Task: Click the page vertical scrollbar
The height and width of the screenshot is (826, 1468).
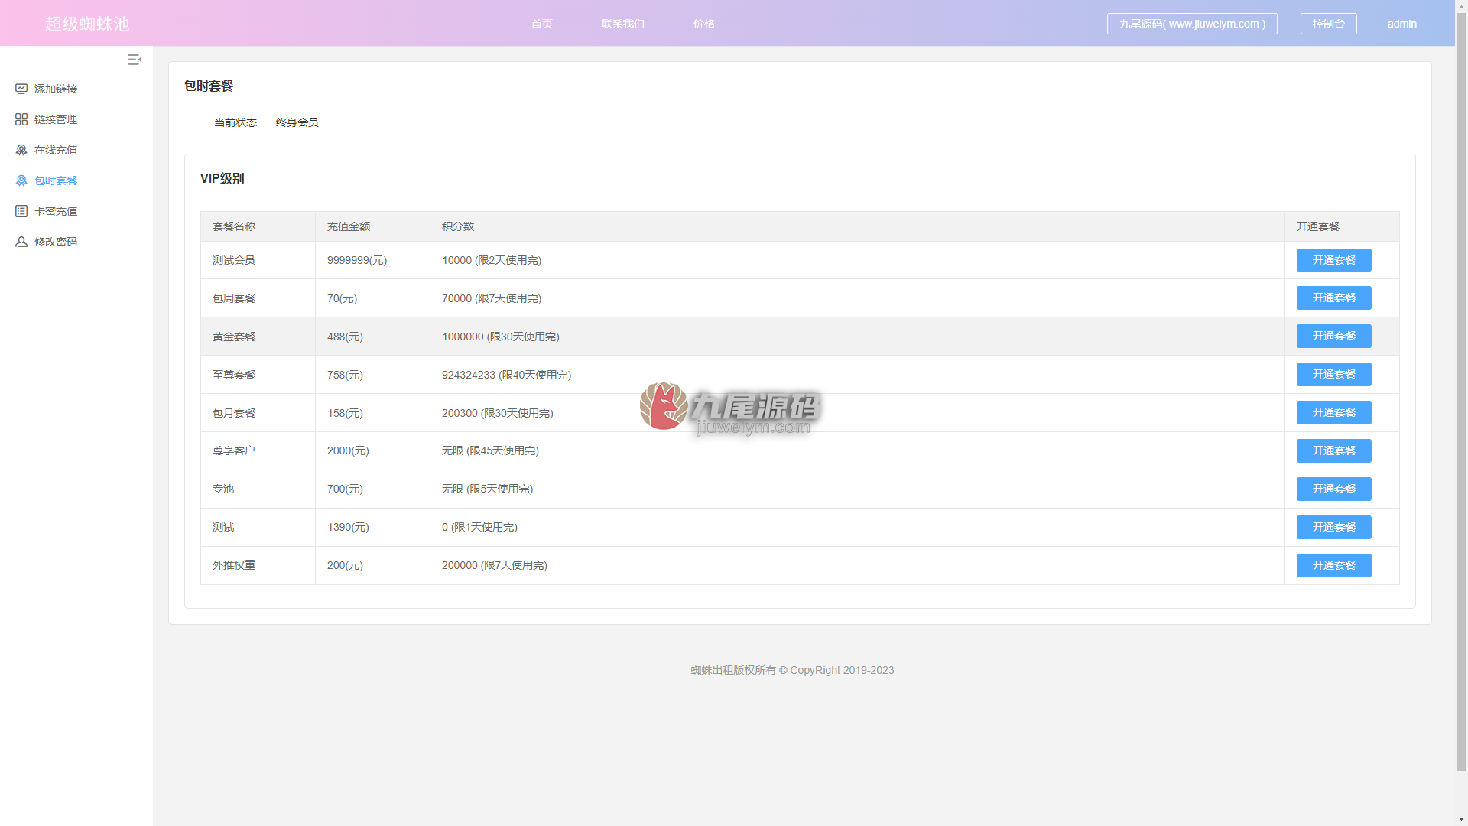Action: point(1461,390)
